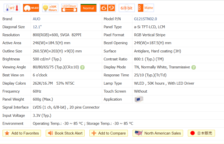This screenshot has width=224, height=144.
Task: Click the WLED backlight badge
Action: click(x=31, y=8)
